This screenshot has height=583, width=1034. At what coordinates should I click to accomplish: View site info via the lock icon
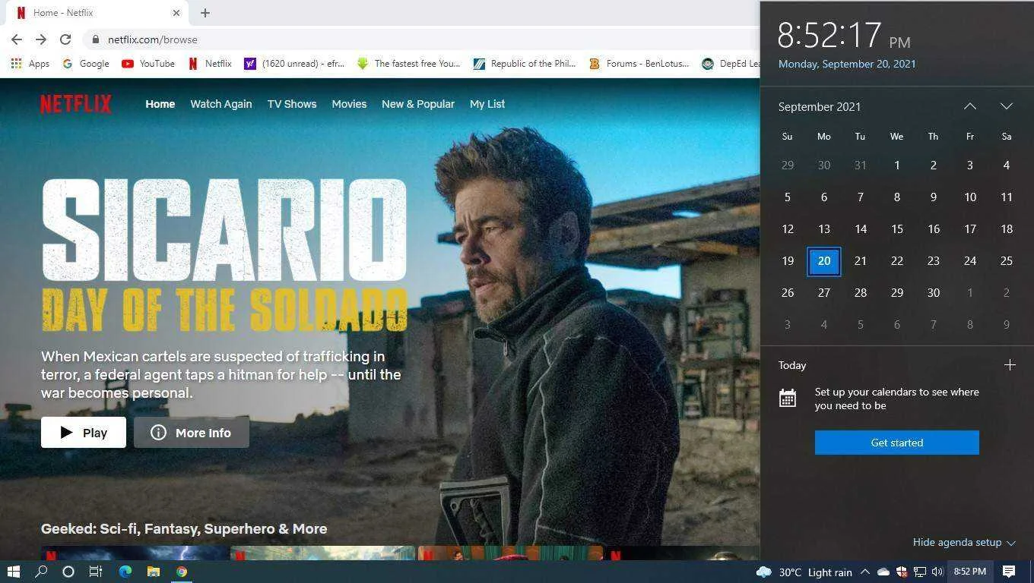pyautogui.click(x=95, y=39)
